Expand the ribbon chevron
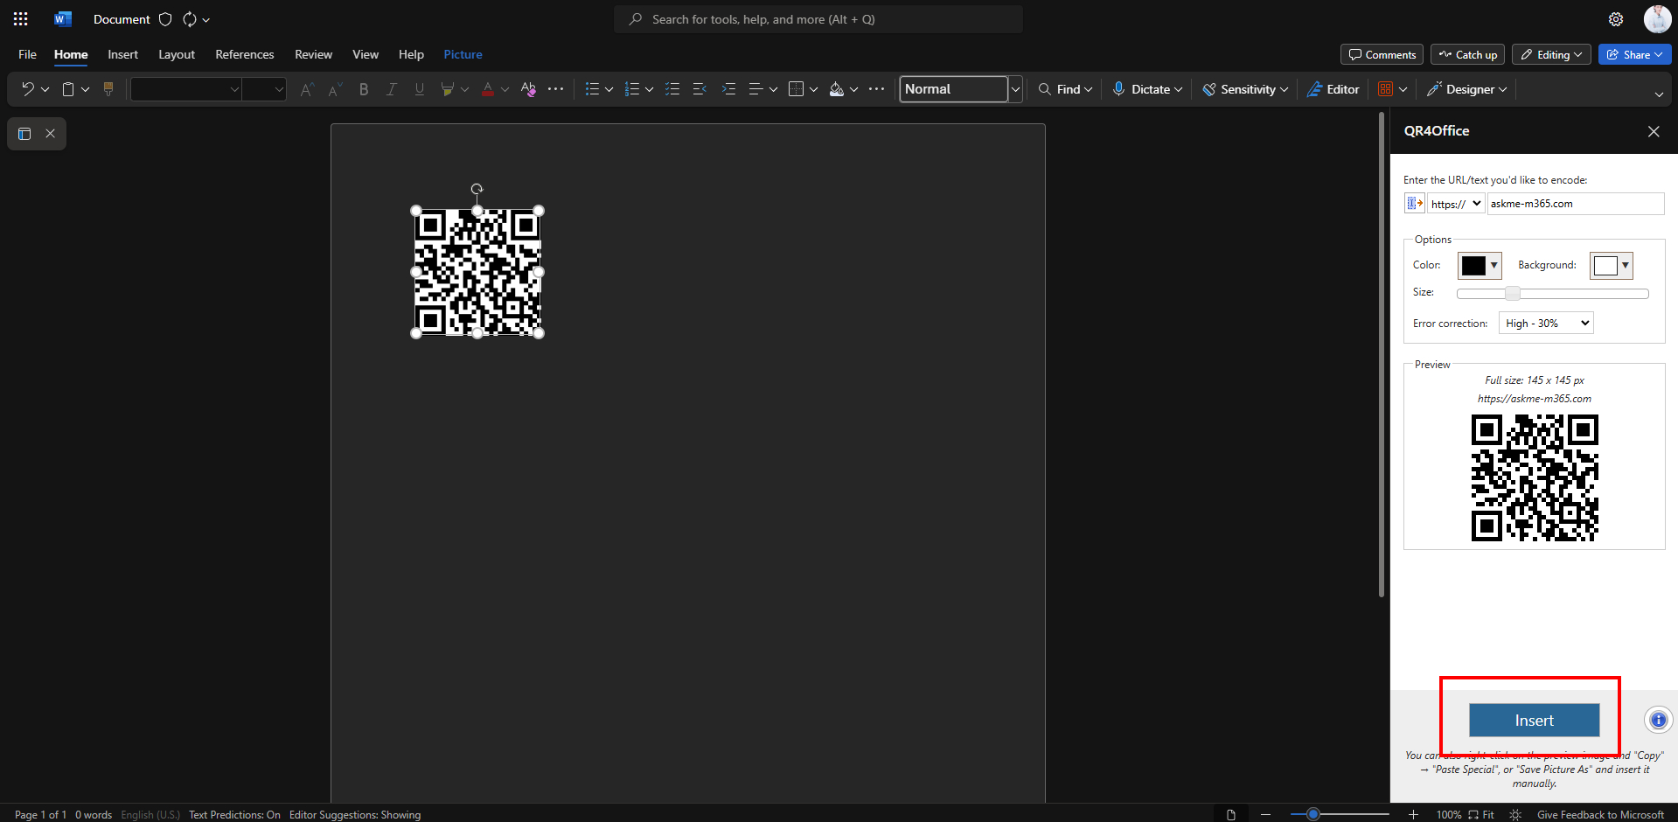 [1659, 94]
